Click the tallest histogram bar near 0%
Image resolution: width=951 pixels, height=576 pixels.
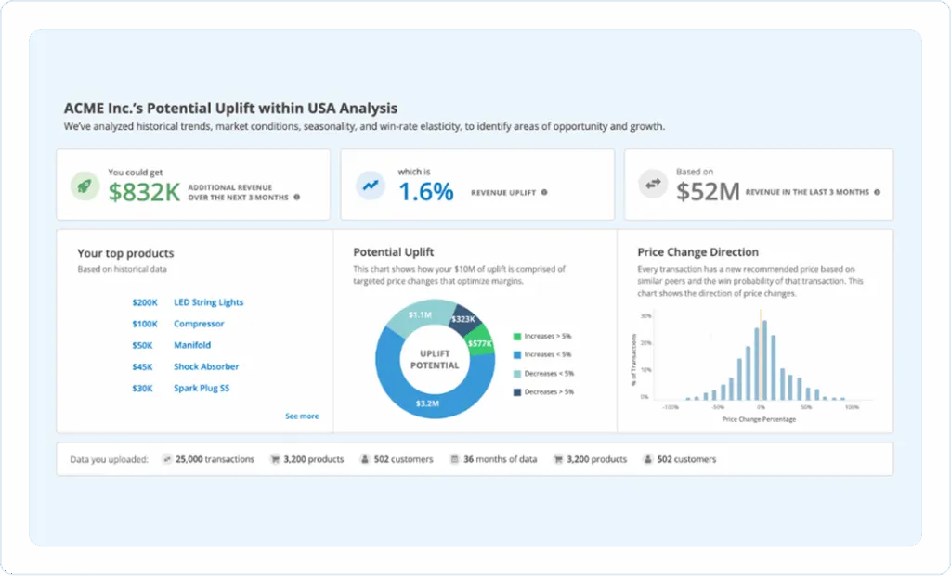[x=764, y=360]
